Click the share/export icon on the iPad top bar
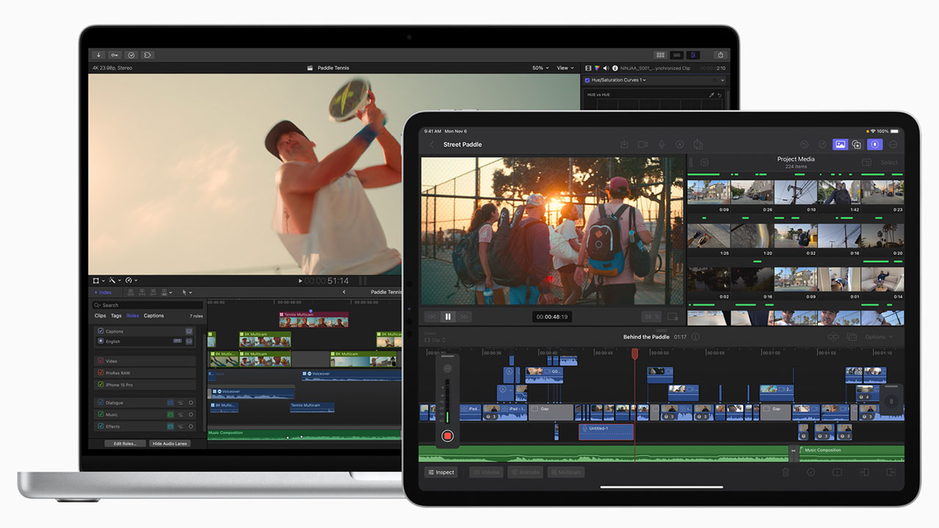This screenshot has width=939, height=528. (x=698, y=144)
